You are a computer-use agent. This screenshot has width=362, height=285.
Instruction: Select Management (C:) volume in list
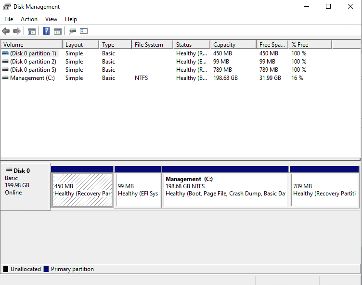(x=32, y=78)
